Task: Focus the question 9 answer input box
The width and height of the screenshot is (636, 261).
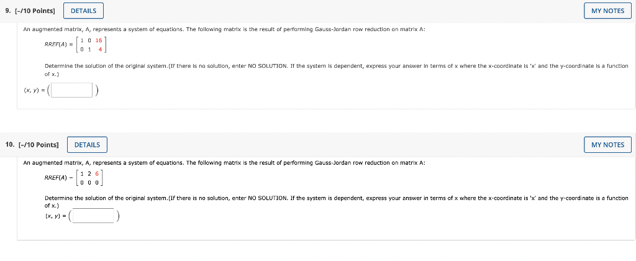Action: coord(72,90)
